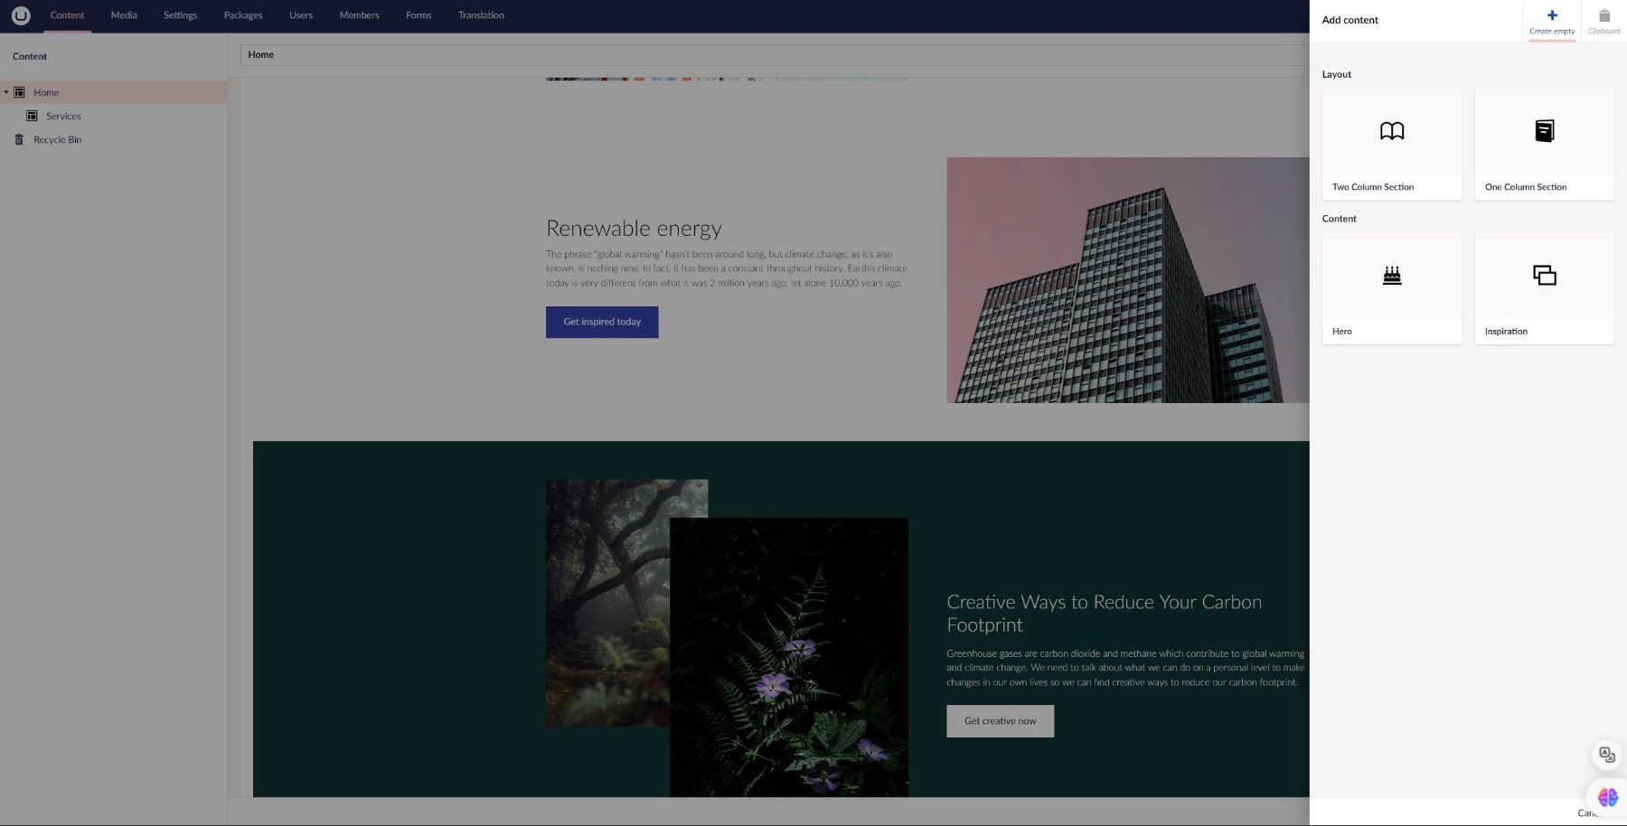This screenshot has width=1627, height=826.
Task: Go to the Forms section
Action: [419, 15]
